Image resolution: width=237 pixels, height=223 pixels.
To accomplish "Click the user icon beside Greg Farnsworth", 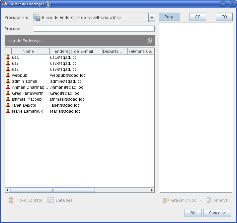I will click(x=8, y=93).
